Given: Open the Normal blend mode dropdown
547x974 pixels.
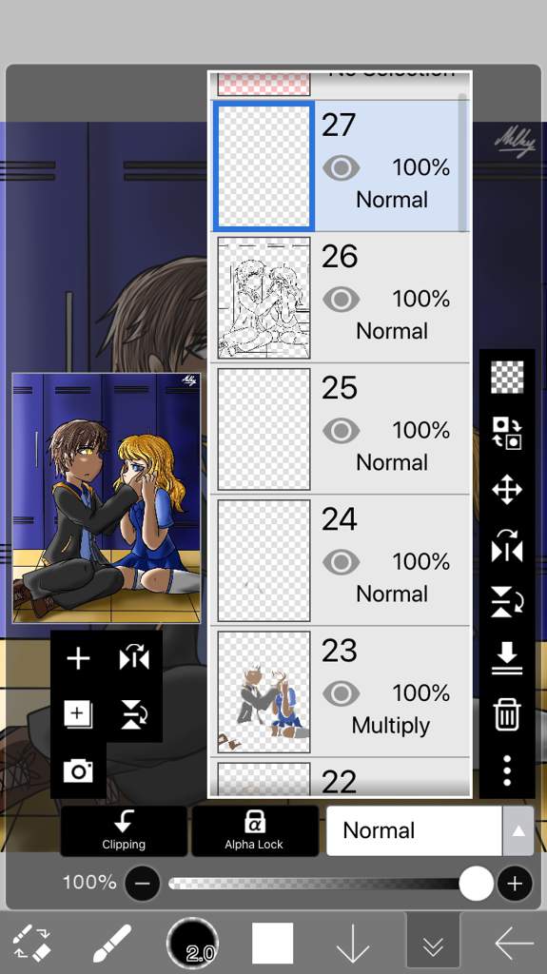Looking at the screenshot, I should [x=414, y=830].
